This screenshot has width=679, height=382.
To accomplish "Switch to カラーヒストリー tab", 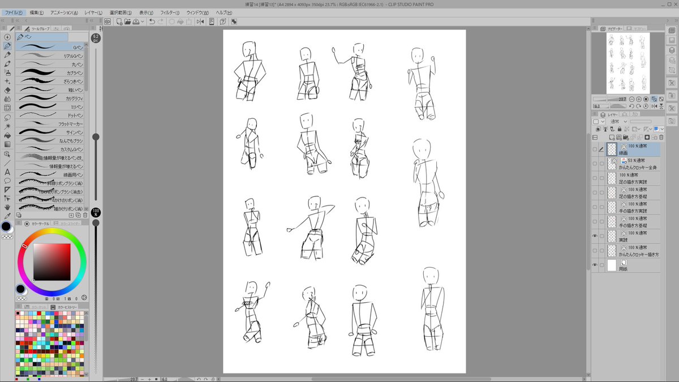I will tap(67, 307).
